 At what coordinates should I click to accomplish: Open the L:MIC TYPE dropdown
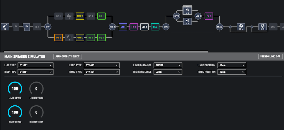(x=102, y=65)
